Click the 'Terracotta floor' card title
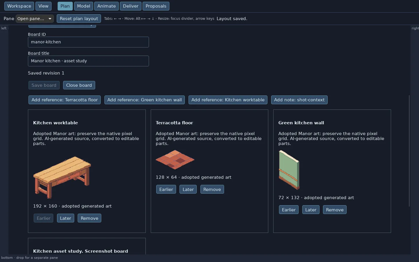Image resolution: width=419 pixels, height=262 pixels. tap(174, 123)
